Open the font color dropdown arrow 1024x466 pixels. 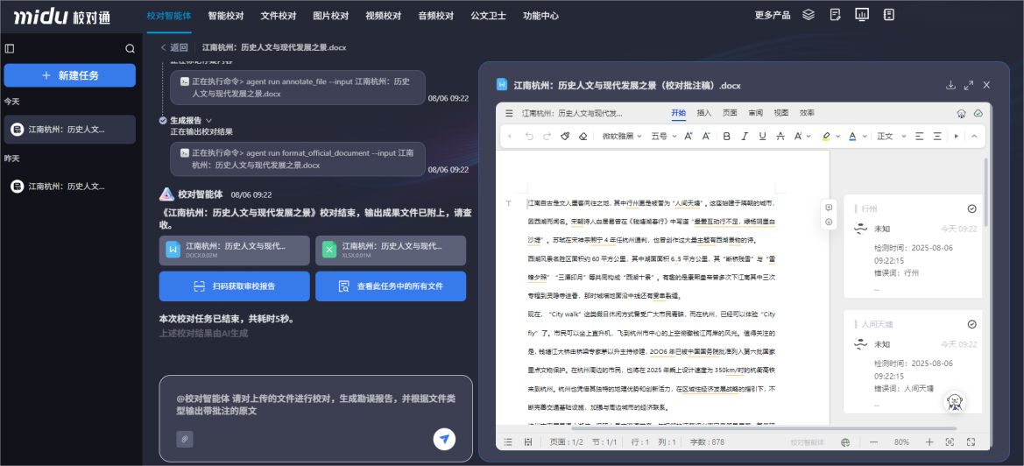[865, 137]
